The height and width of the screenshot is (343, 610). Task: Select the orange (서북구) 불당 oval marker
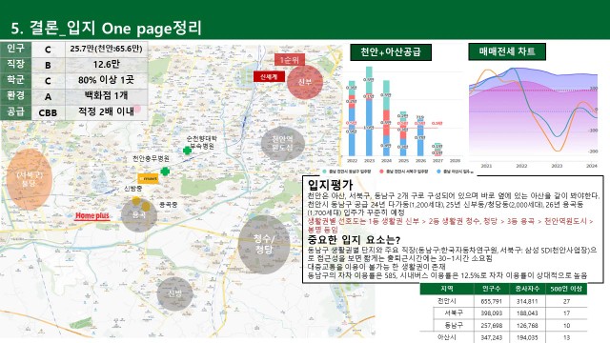coord(30,180)
